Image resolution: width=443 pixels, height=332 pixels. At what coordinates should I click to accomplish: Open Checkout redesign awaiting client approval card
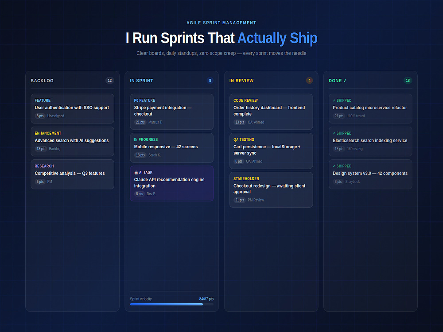tap(271, 190)
